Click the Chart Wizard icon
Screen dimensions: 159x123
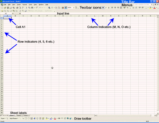tap(63, 8)
